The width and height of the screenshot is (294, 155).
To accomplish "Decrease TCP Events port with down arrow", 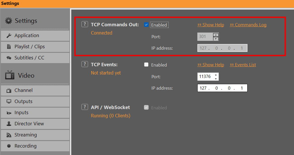I will coord(216,78).
